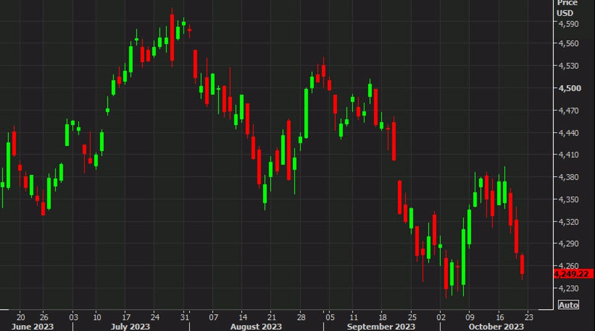Click the 4,380 price axis label
595x331 pixels.
point(568,177)
